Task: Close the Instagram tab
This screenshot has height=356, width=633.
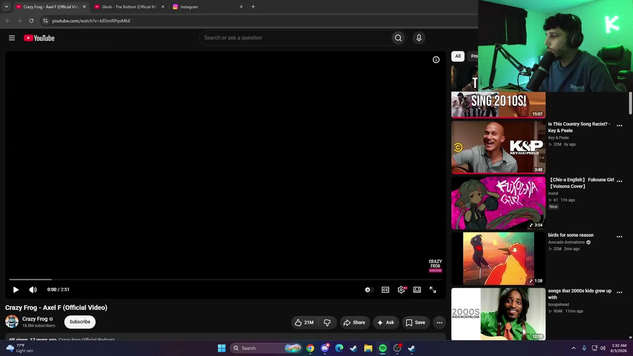Action: tap(241, 7)
